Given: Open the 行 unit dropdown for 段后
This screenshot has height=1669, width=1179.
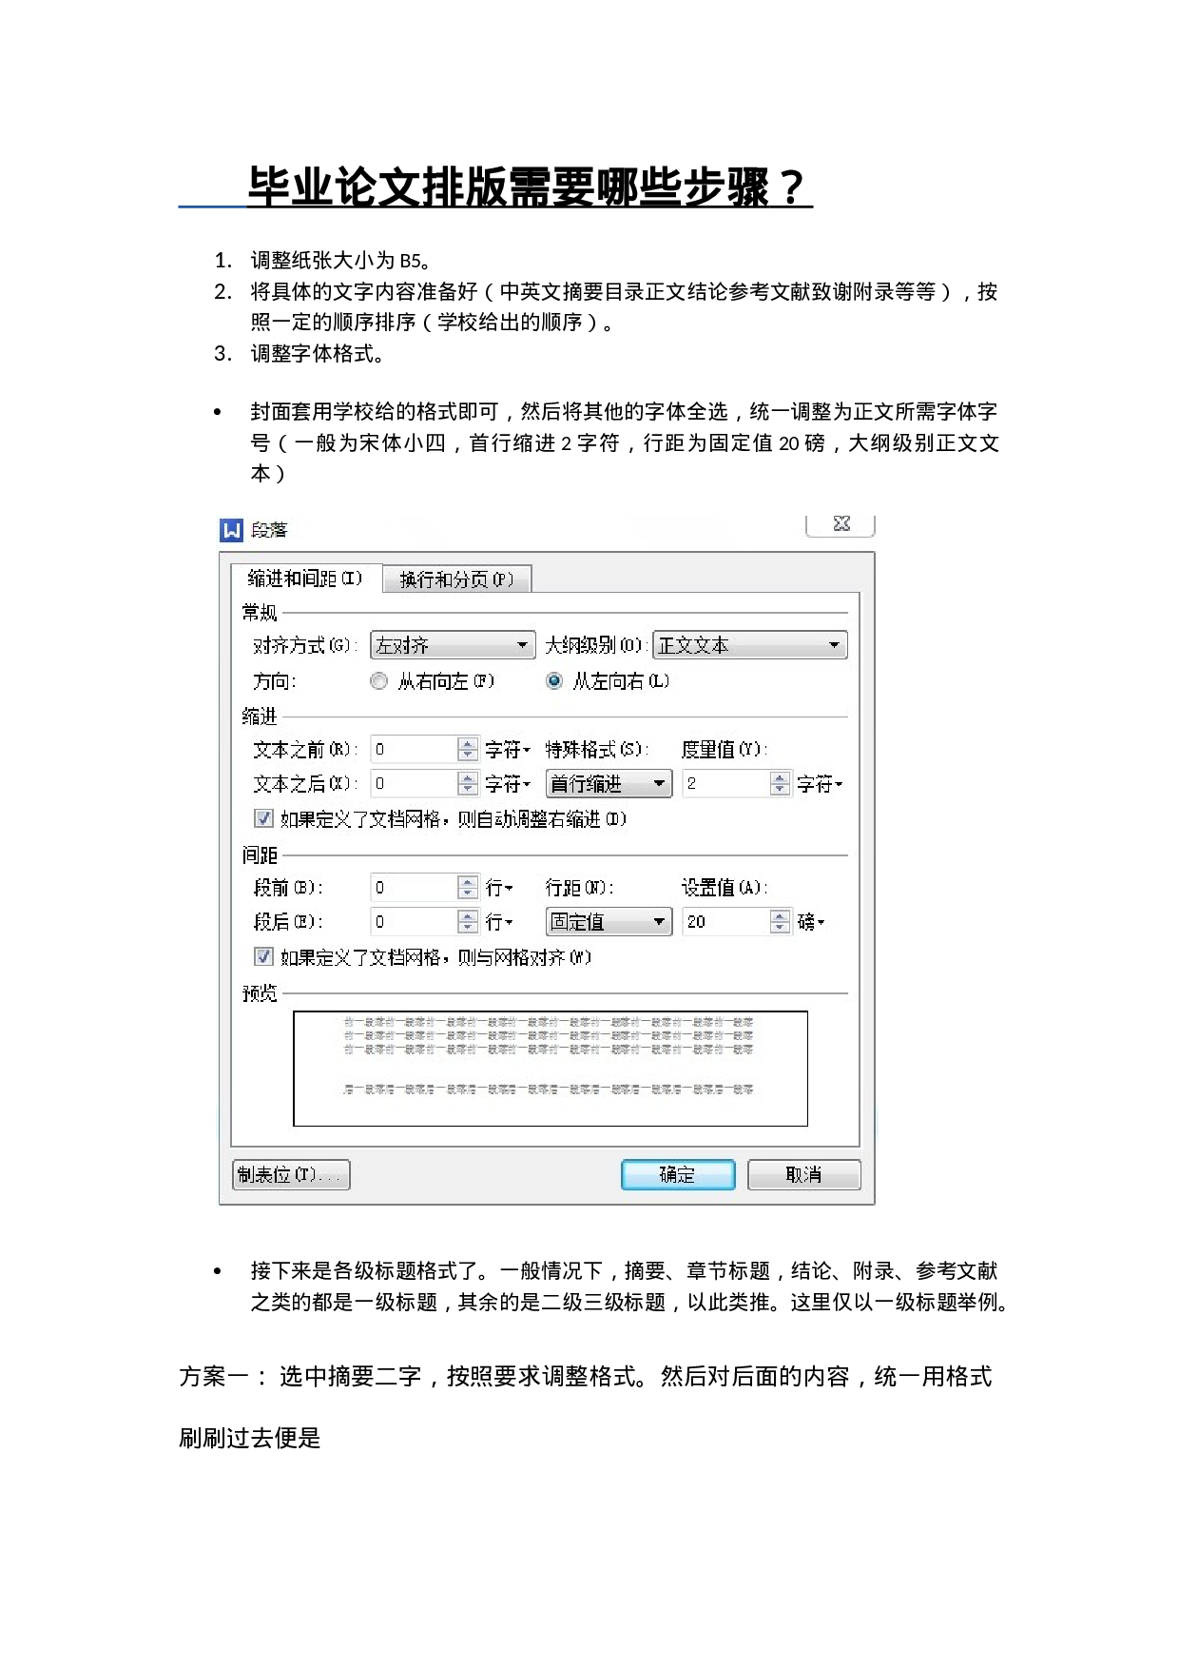Looking at the screenshot, I should (499, 922).
